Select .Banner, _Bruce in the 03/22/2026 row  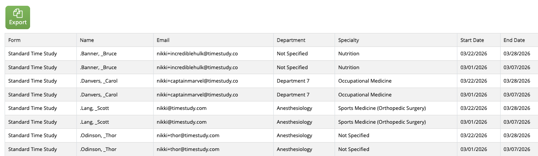coord(98,54)
